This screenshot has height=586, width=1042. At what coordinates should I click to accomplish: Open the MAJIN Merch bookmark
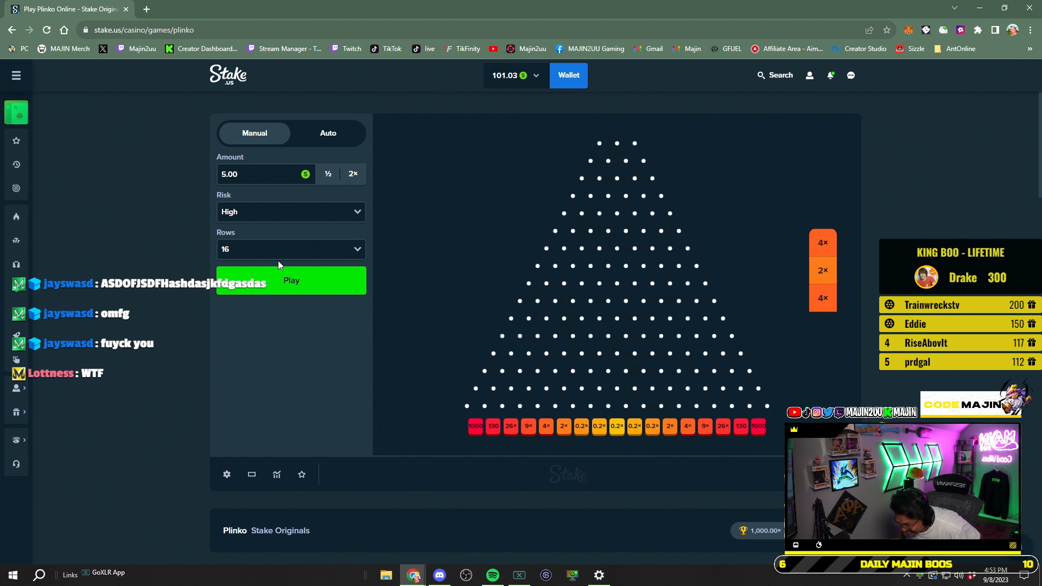[x=63, y=49]
